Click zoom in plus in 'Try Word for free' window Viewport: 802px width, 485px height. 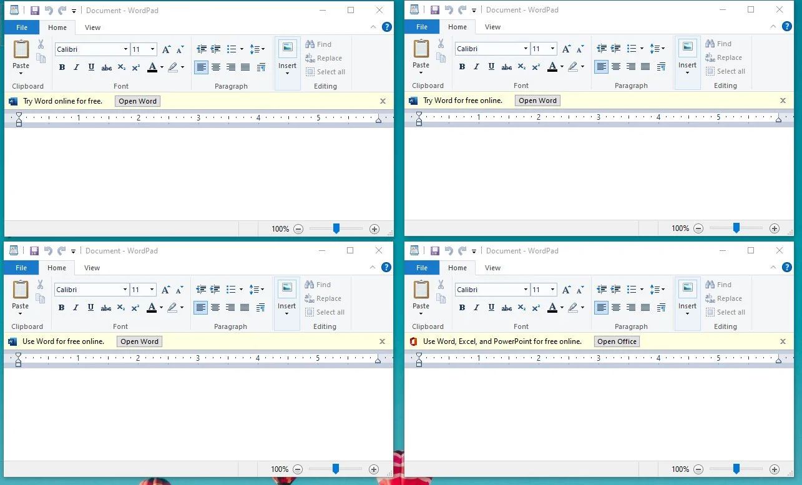775,228
